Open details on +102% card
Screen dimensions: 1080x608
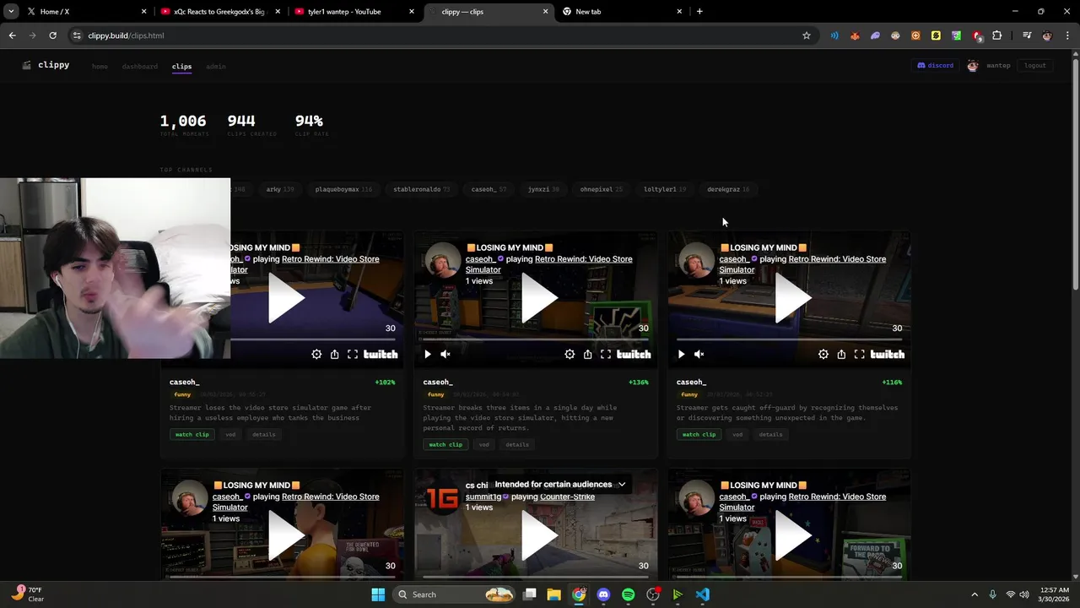tap(264, 434)
